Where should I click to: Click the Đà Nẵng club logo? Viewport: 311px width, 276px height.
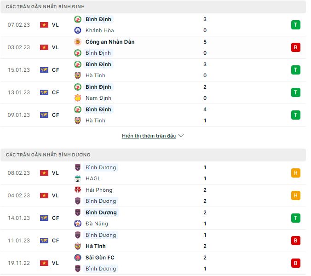[x=78, y=224]
